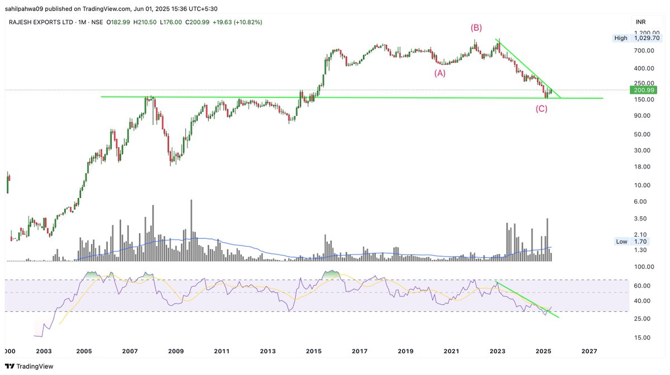This screenshot has width=670, height=375.
Task: Click the High 1,029.70 price label
Action: pos(636,39)
